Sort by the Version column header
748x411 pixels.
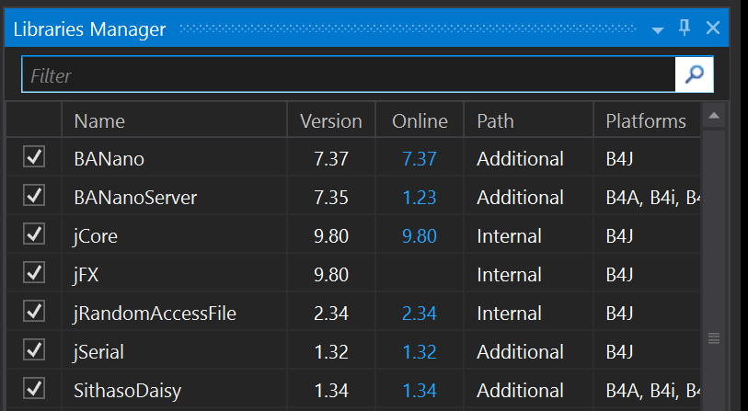click(x=331, y=120)
